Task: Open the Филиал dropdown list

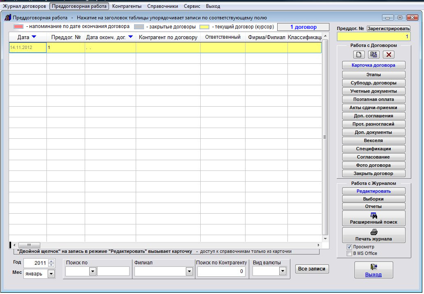Action: coord(189,271)
